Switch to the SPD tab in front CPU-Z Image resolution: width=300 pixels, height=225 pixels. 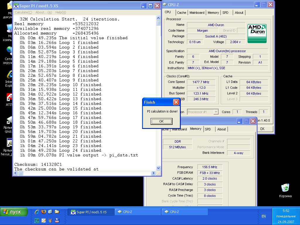[x=225, y=13]
